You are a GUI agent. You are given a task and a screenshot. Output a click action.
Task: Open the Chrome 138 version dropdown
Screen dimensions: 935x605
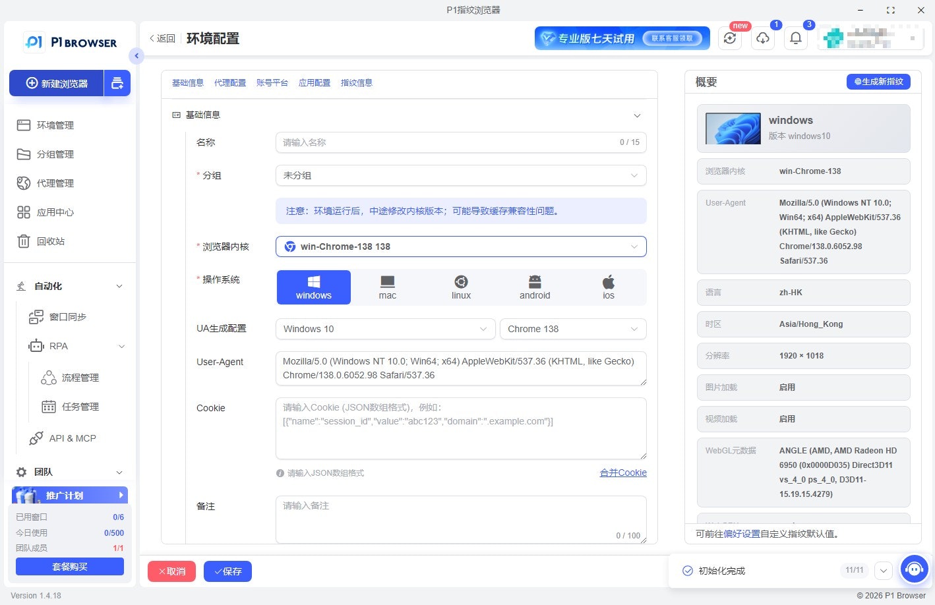click(572, 329)
